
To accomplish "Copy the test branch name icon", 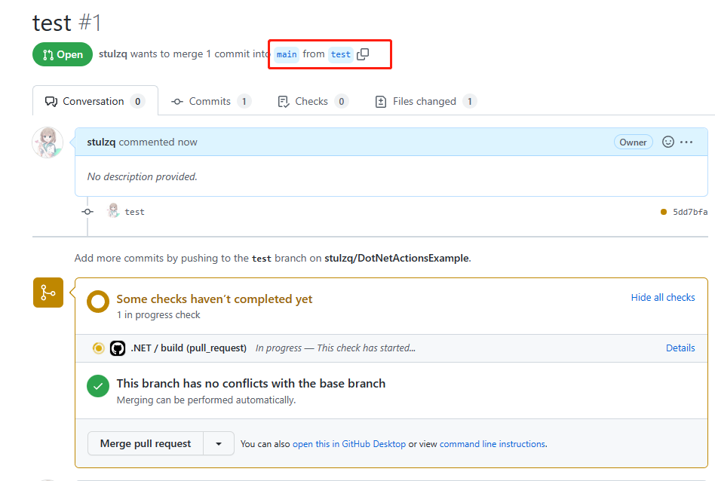I will click(363, 54).
